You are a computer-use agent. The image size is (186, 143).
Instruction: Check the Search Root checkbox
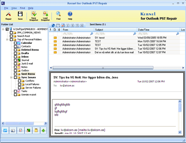point(11,36)
